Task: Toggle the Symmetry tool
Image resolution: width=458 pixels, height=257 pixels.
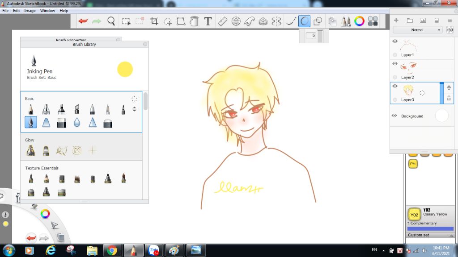Action: [276, 21]
